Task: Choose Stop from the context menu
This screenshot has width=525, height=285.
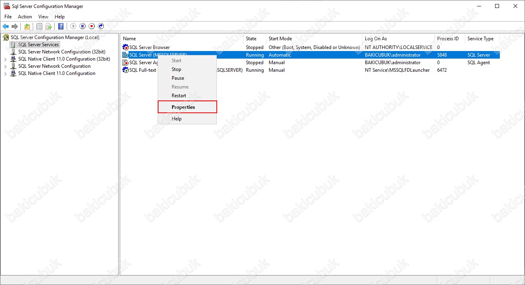Action: point(176,69)
